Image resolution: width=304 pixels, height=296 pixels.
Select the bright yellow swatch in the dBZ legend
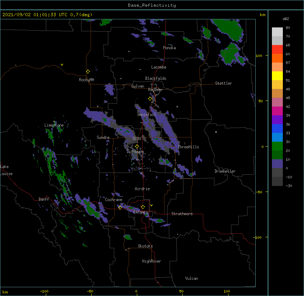(277, 76)
